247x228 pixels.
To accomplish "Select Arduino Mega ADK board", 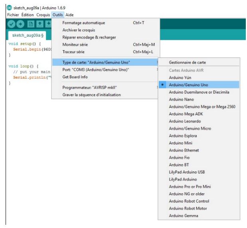I will (199, 114).
